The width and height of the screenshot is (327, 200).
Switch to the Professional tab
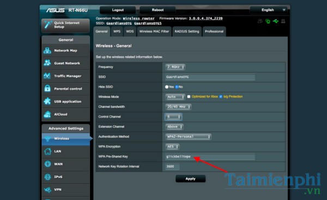point(214,32)
